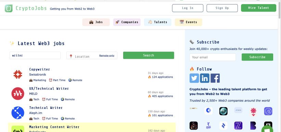Open the Aleph.im company link

tap(36, 113)
